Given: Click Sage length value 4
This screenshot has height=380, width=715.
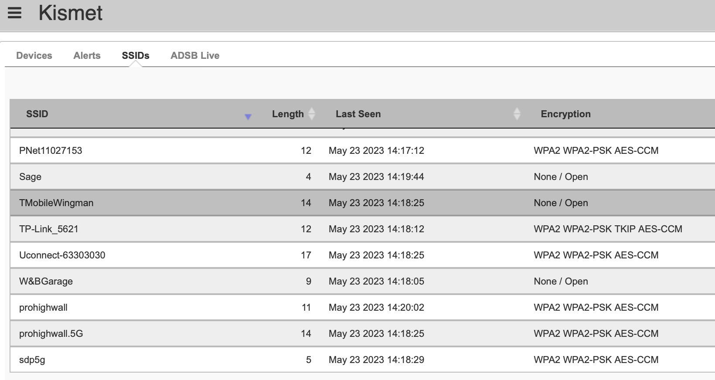Looking at the screenshot, I should [x=309, y=176].
